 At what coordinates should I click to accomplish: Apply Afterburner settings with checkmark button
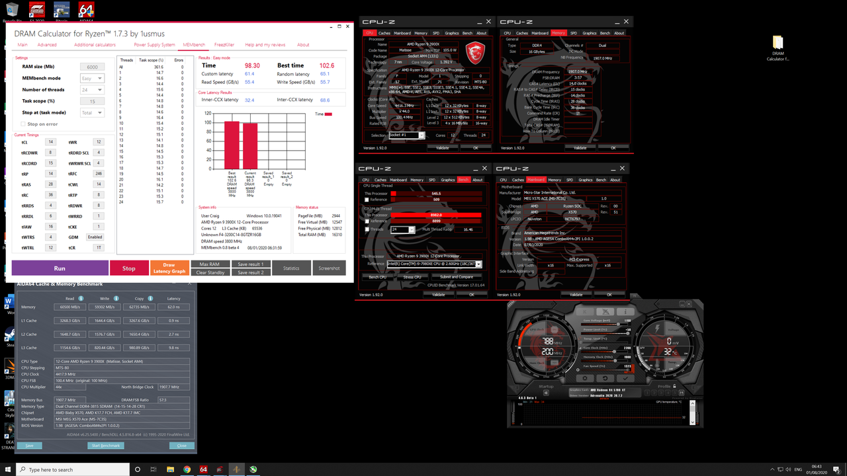[625, 378]
